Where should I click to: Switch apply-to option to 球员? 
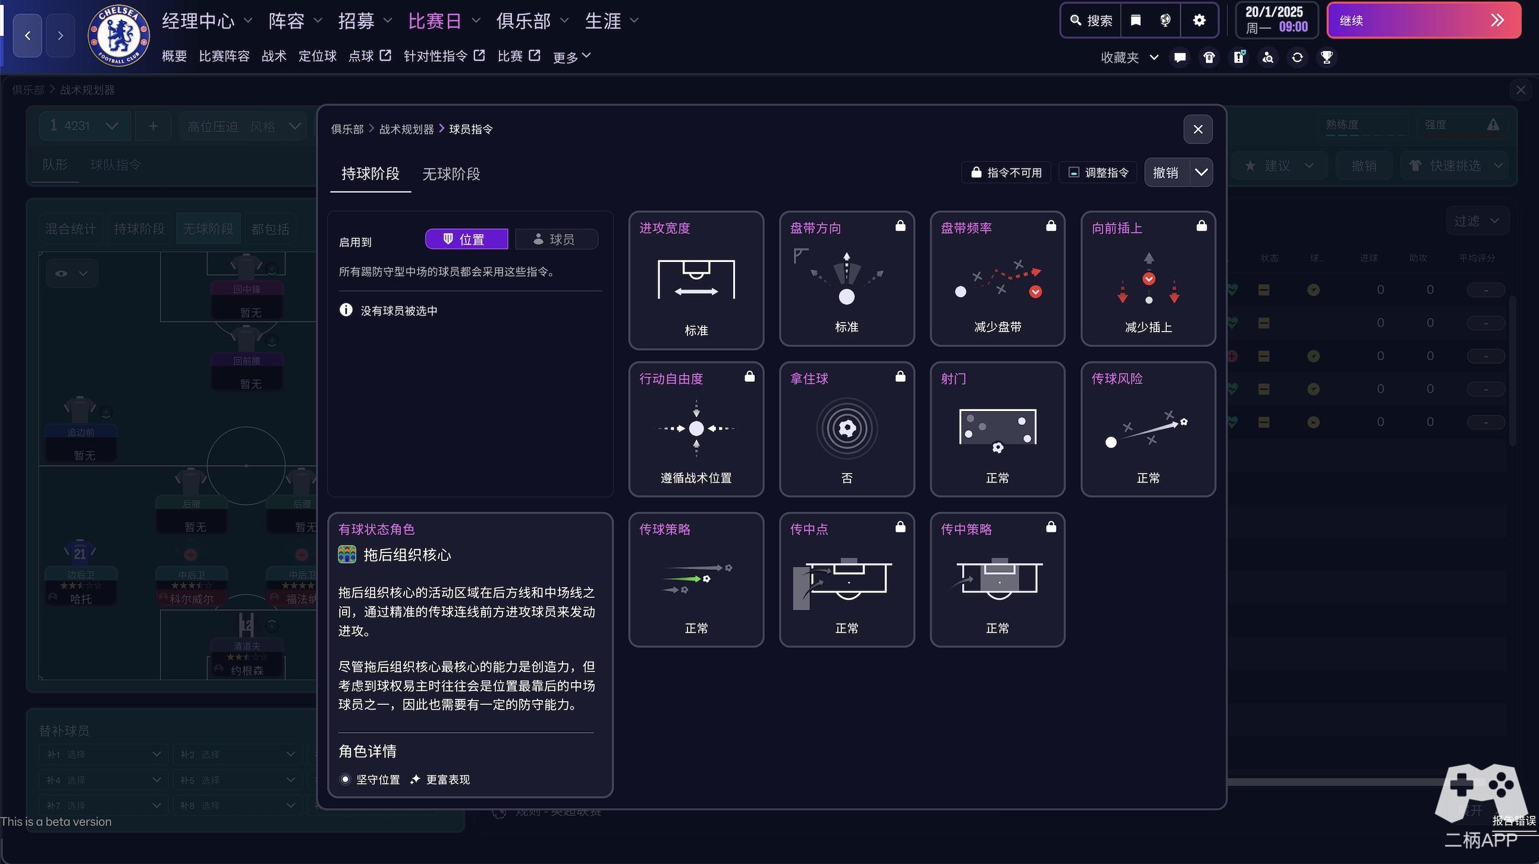point(555,239)
